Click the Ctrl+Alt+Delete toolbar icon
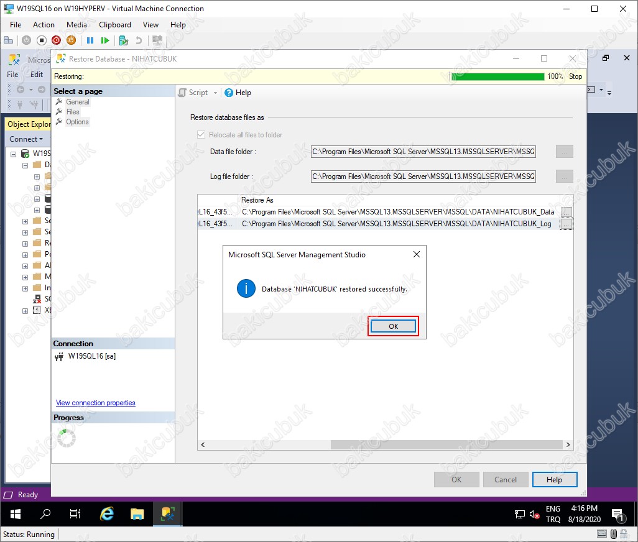 (8, 40)
